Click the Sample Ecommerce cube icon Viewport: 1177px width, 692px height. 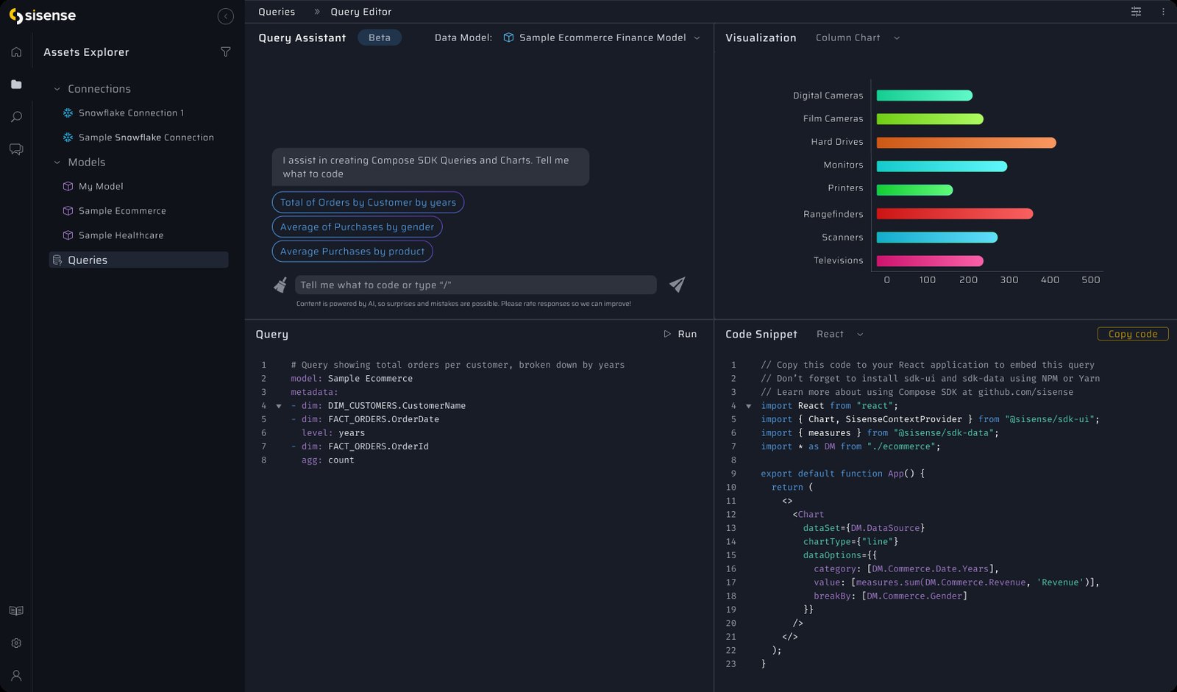(68, 211)
